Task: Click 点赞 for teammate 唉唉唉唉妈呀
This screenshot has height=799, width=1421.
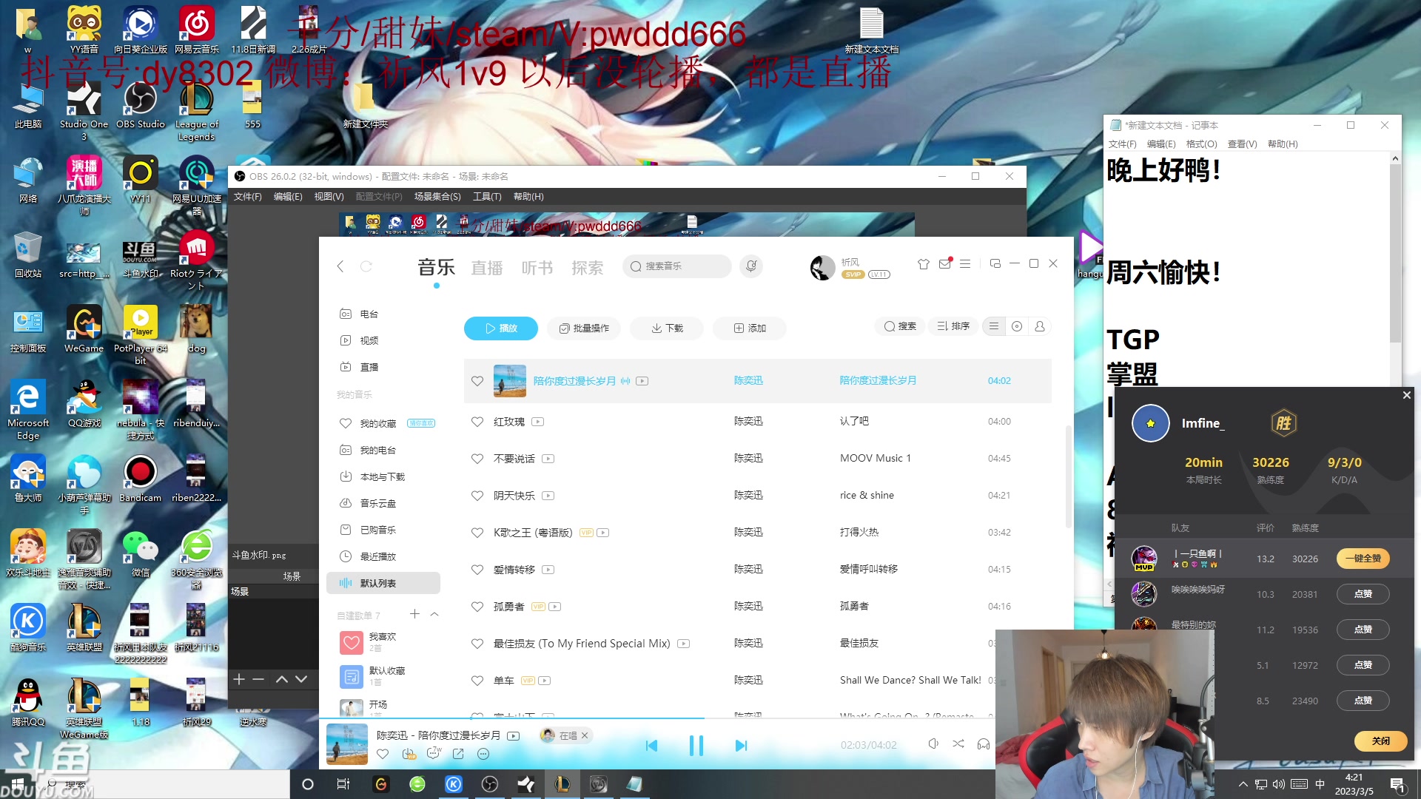Action: 1363,594
